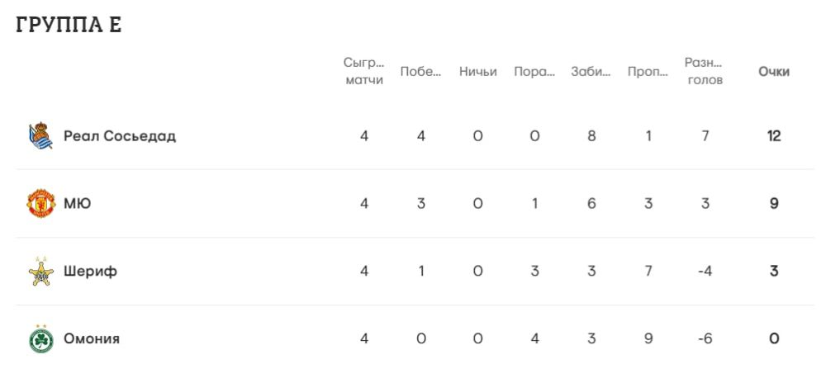Click the Sheriff club star logo
The image size is (826, 383).
click(40, 271)
